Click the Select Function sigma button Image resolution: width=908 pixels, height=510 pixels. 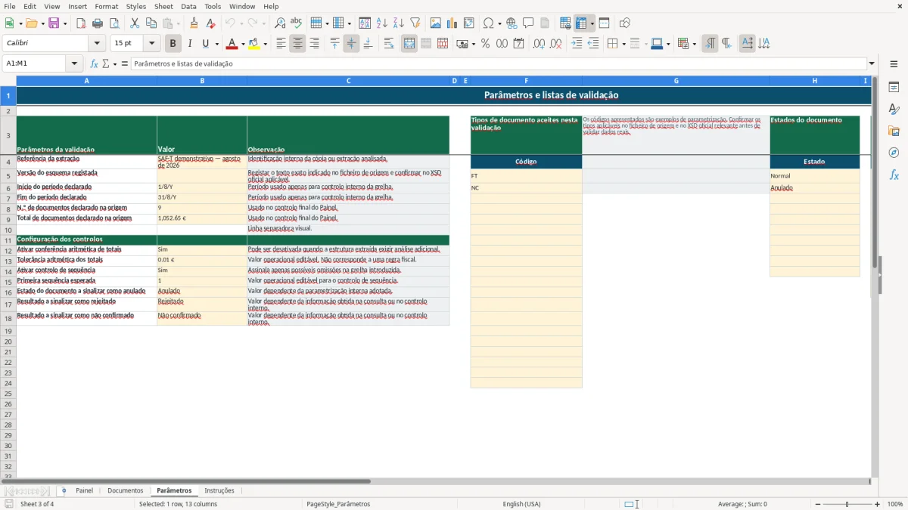(x=106, y=63)
